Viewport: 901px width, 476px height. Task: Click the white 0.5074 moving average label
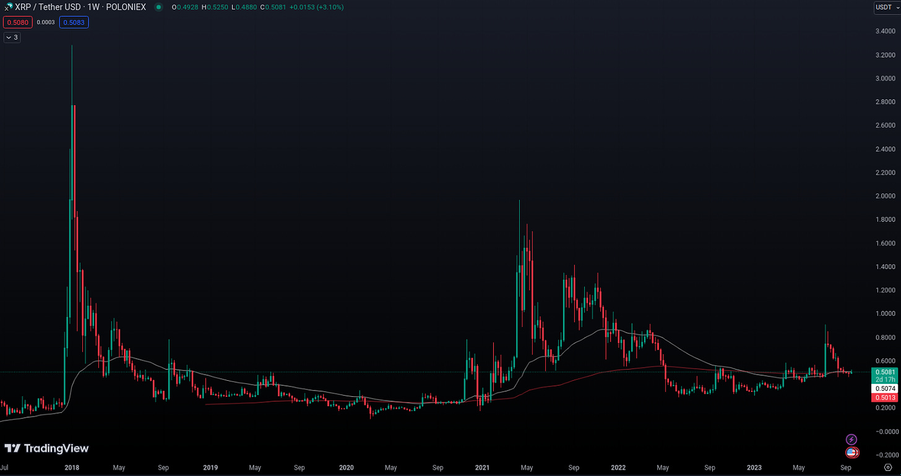[884, 388]
